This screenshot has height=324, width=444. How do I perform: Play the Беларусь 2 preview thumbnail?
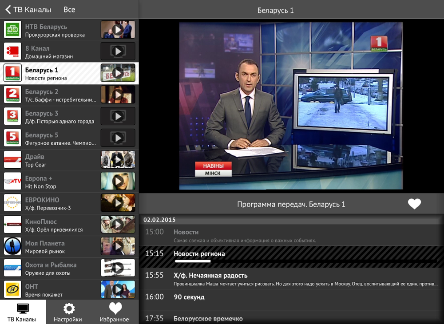pos(118,95)
